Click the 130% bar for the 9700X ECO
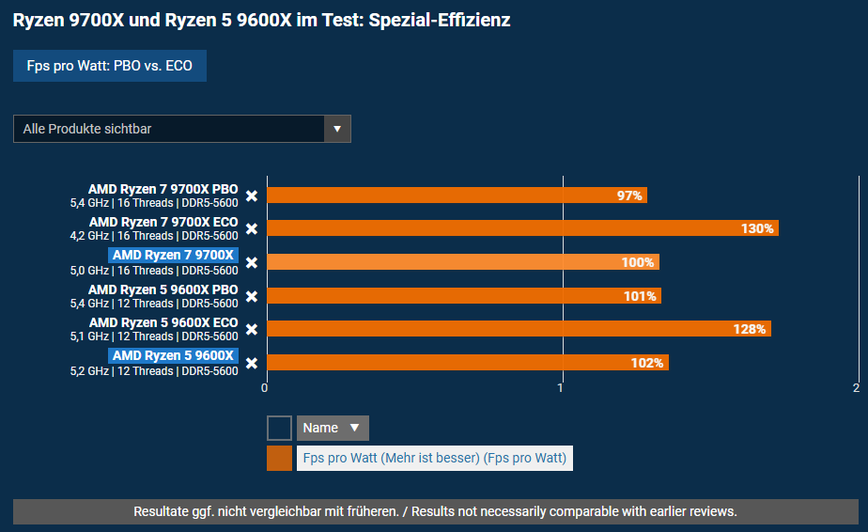 tap(522, 227)
